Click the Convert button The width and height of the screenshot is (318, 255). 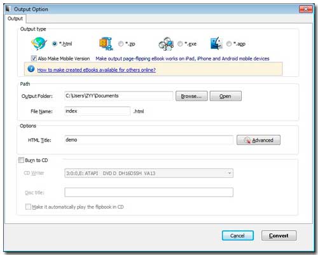[x=279, y=235]
